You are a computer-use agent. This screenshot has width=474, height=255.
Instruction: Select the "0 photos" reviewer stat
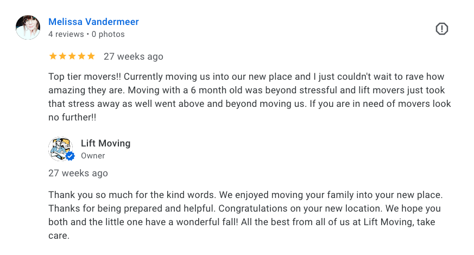pos(108,34)
